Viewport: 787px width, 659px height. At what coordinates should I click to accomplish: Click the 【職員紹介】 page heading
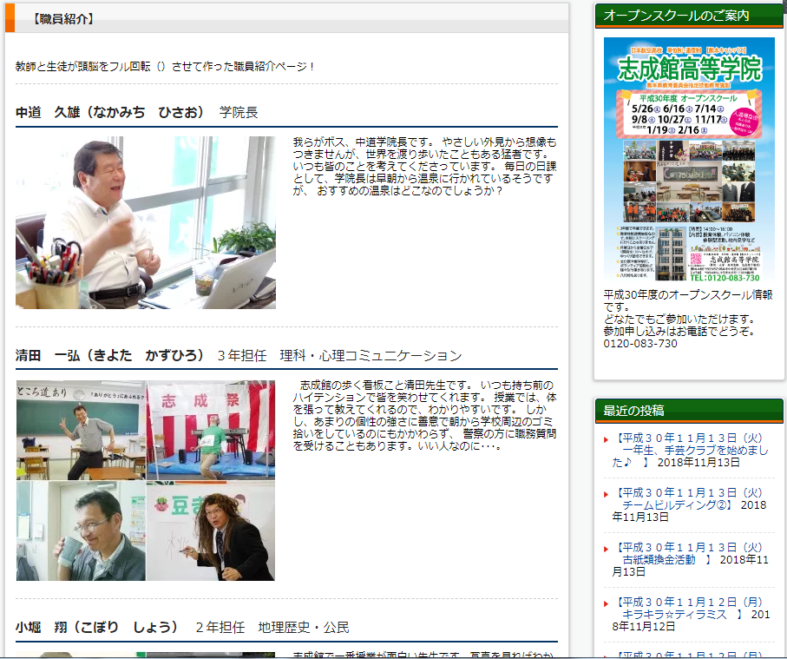click(62, 19)
